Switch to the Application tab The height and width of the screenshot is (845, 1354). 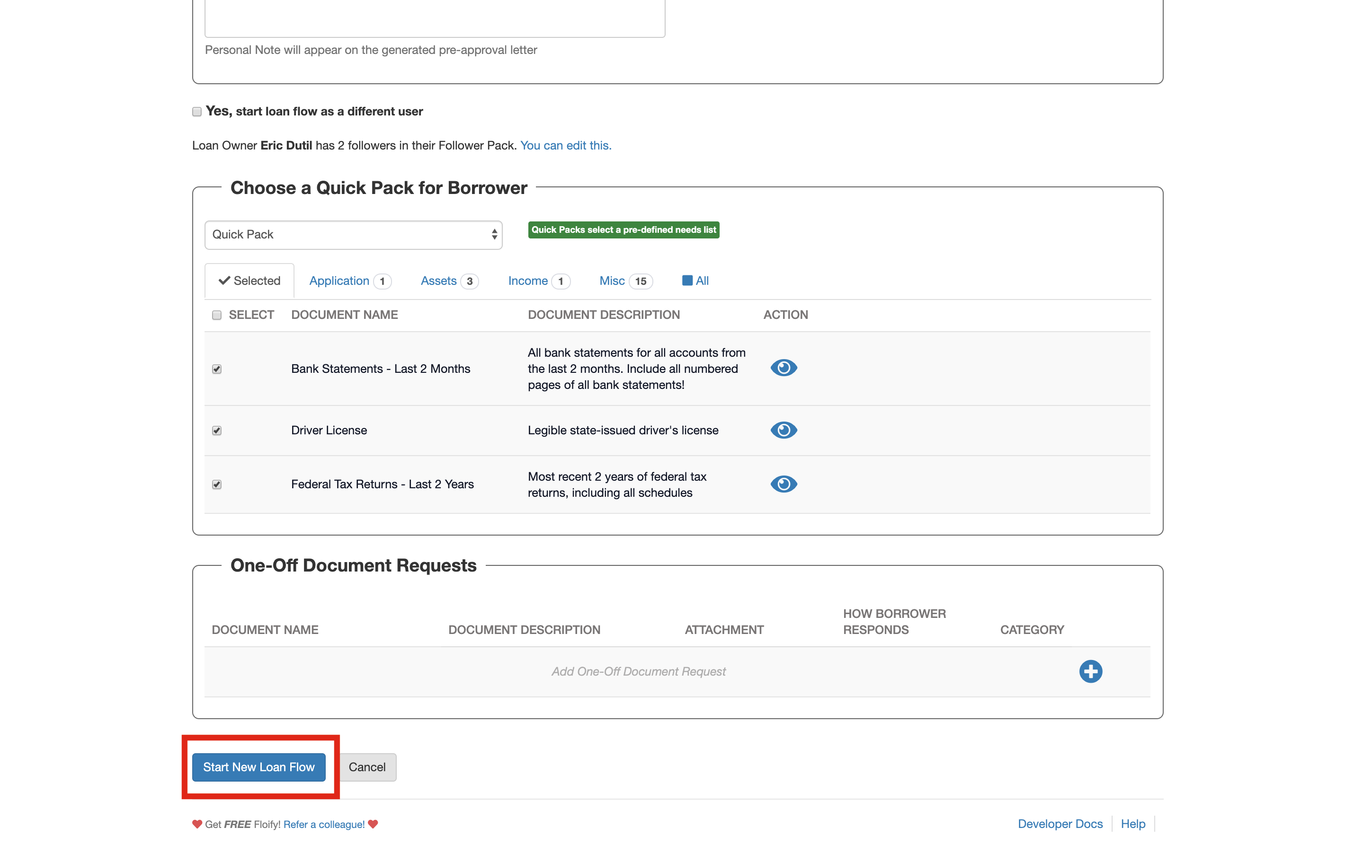[339, 281]
